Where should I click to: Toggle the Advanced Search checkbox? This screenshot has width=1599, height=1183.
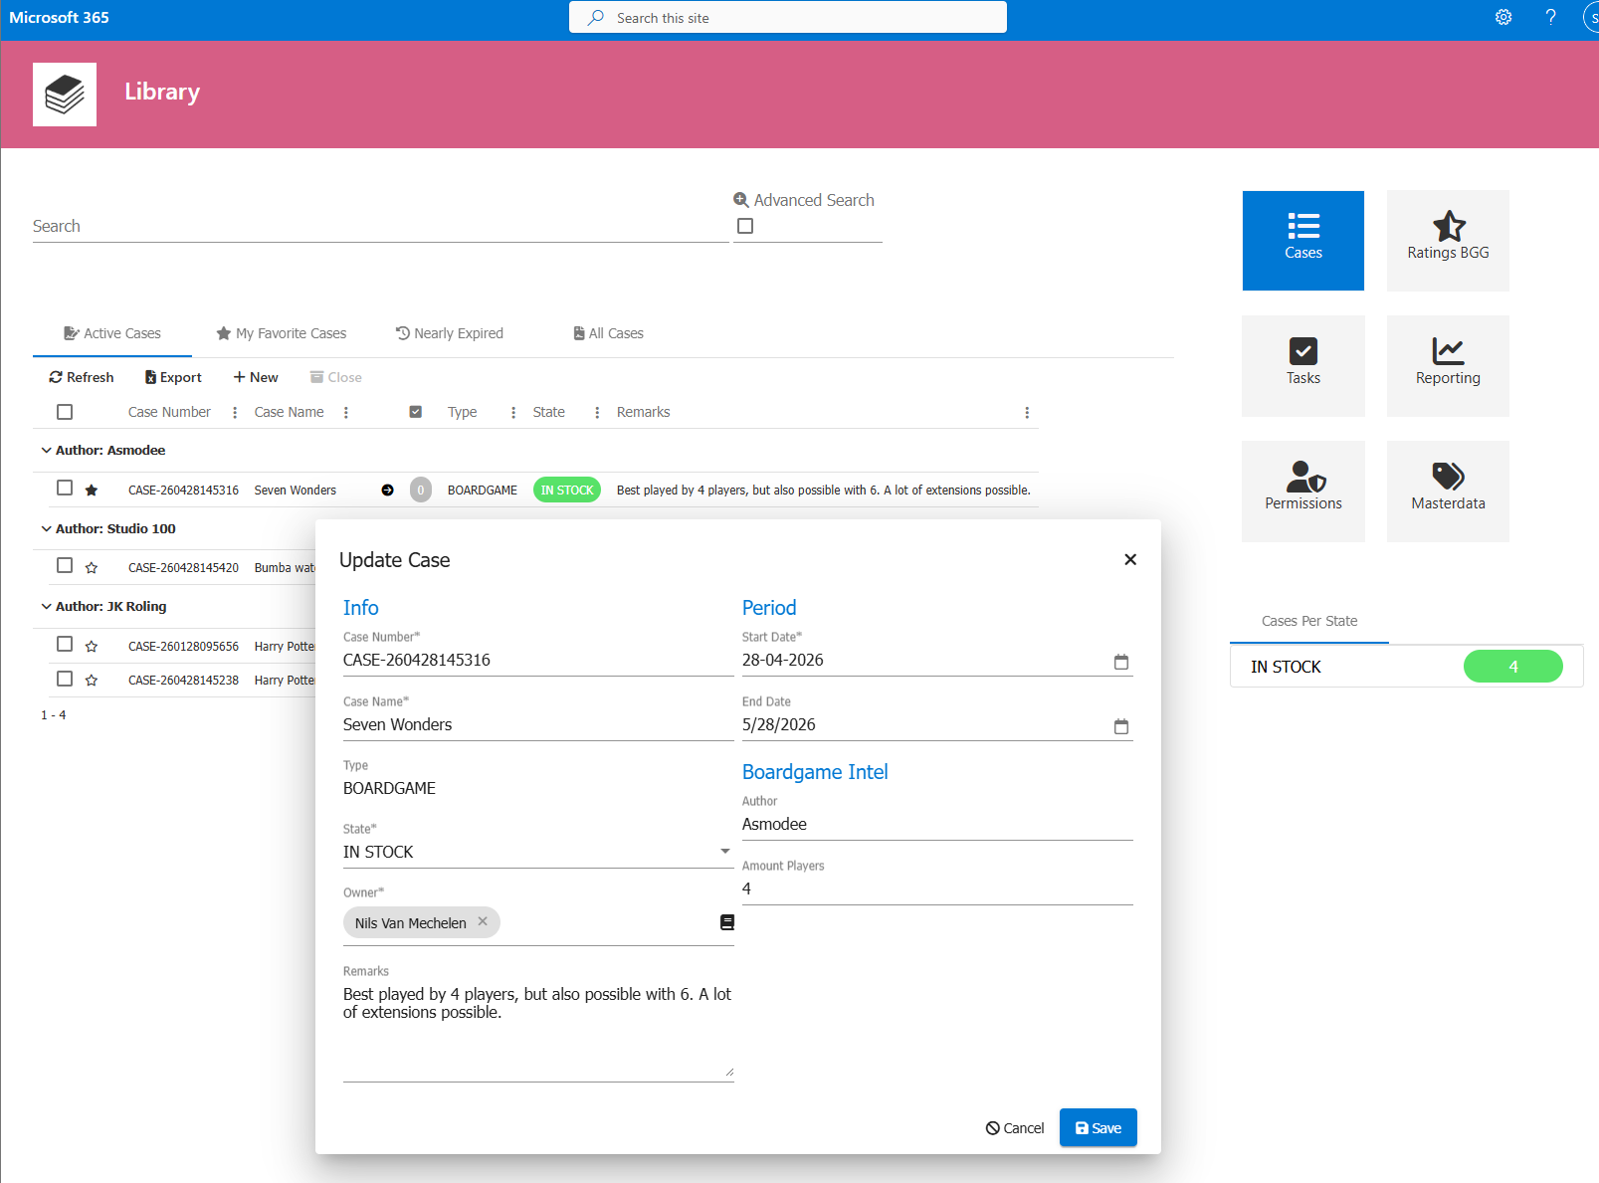(x=745, y=226)
